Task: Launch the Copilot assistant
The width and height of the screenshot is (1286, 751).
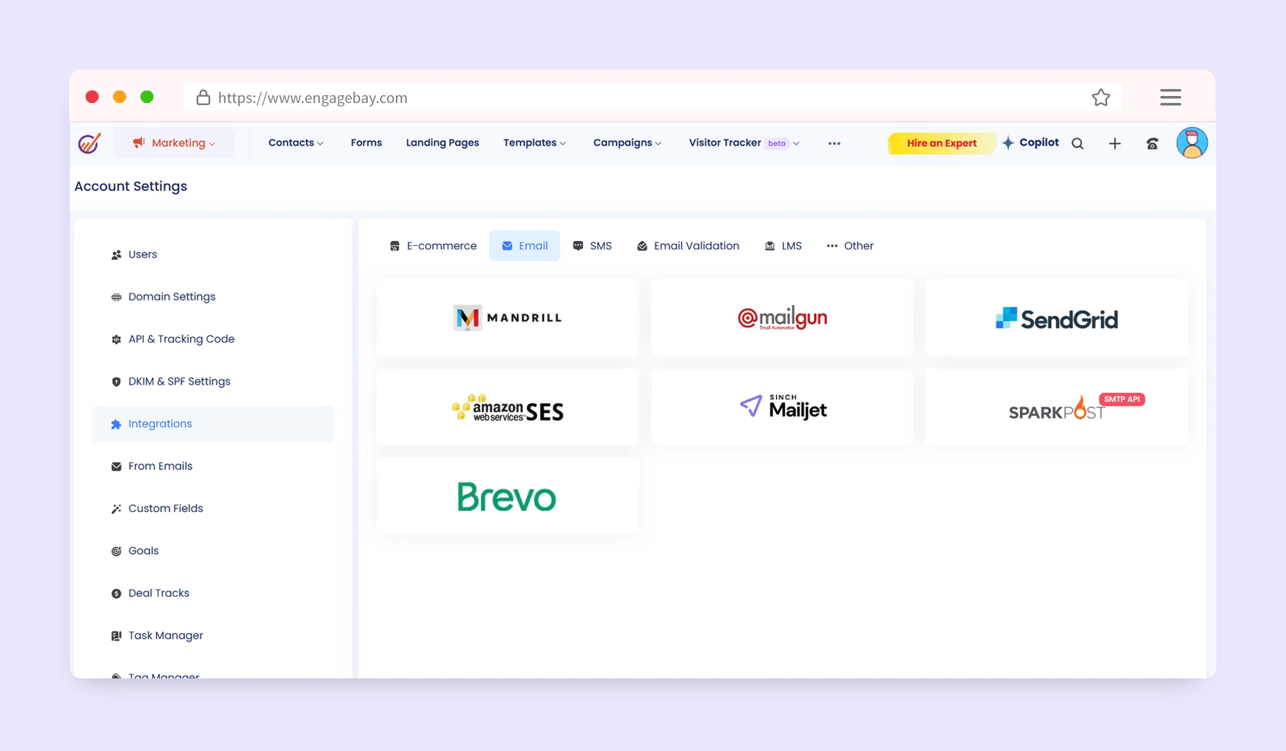Action: click(x=1030, y=143)
